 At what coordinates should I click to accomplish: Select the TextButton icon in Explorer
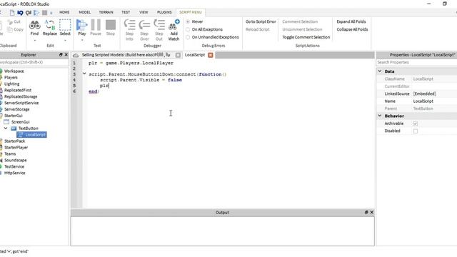(14, 128)
